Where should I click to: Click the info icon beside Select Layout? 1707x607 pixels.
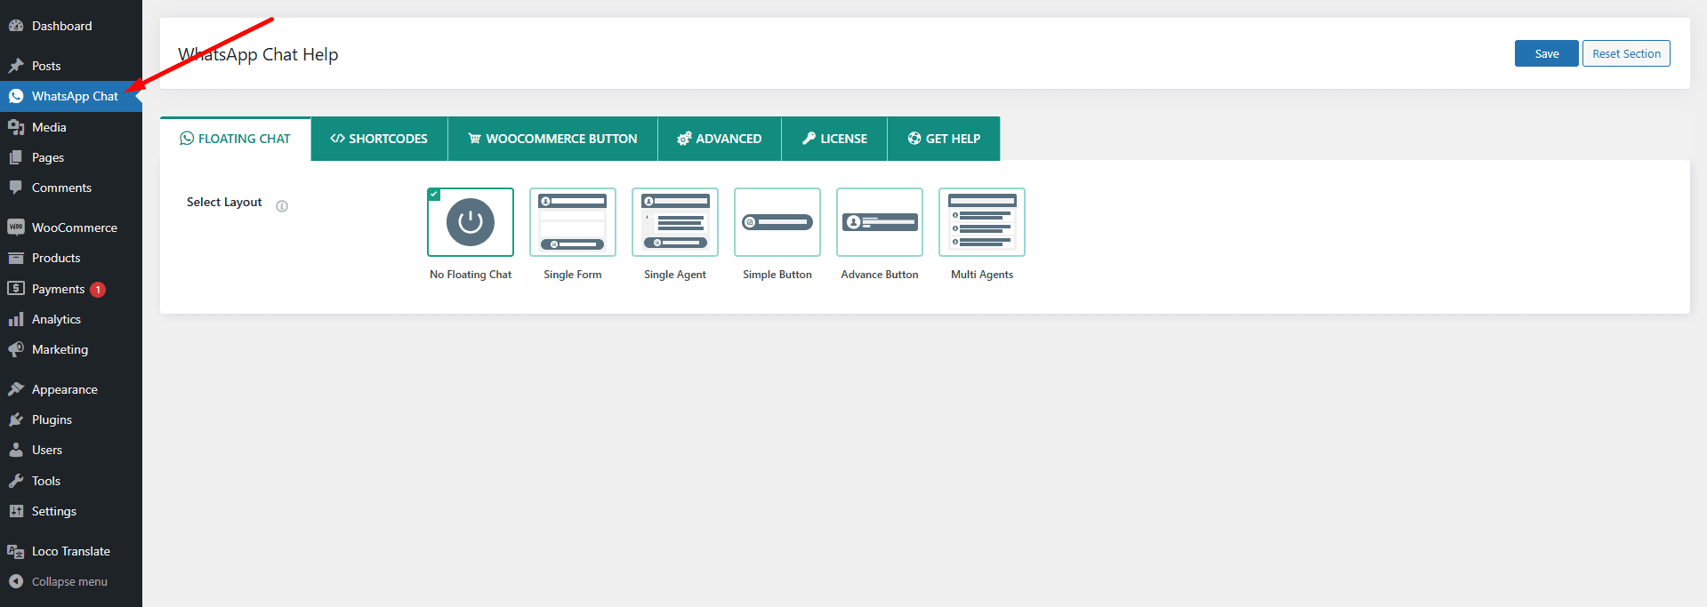pyautogui.click(x=282, y=206)
